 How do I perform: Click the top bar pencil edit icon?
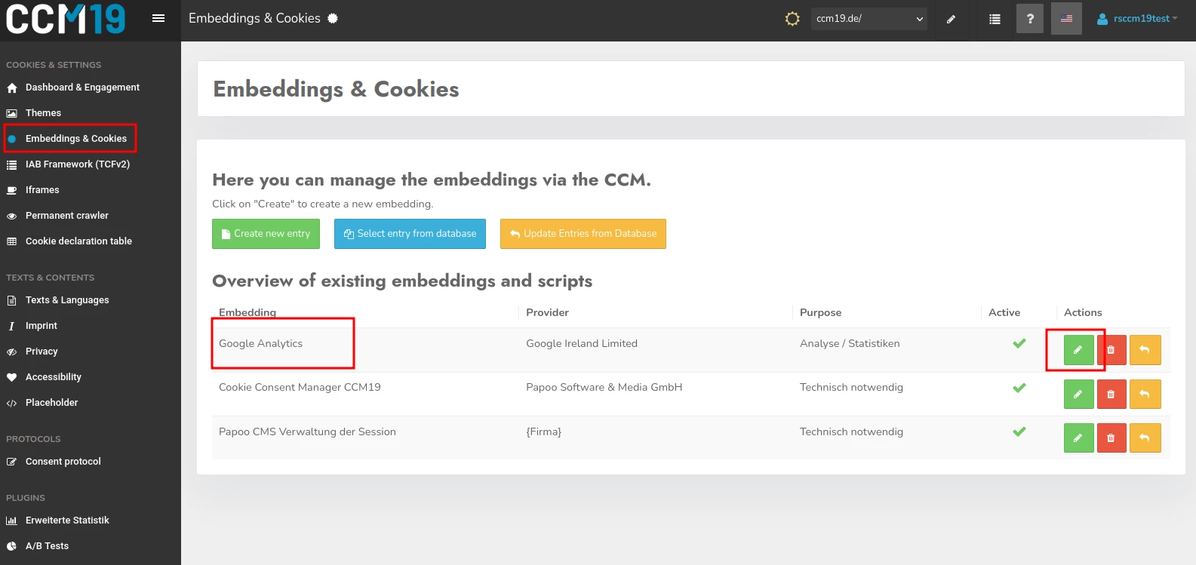(x=951, y=19)
